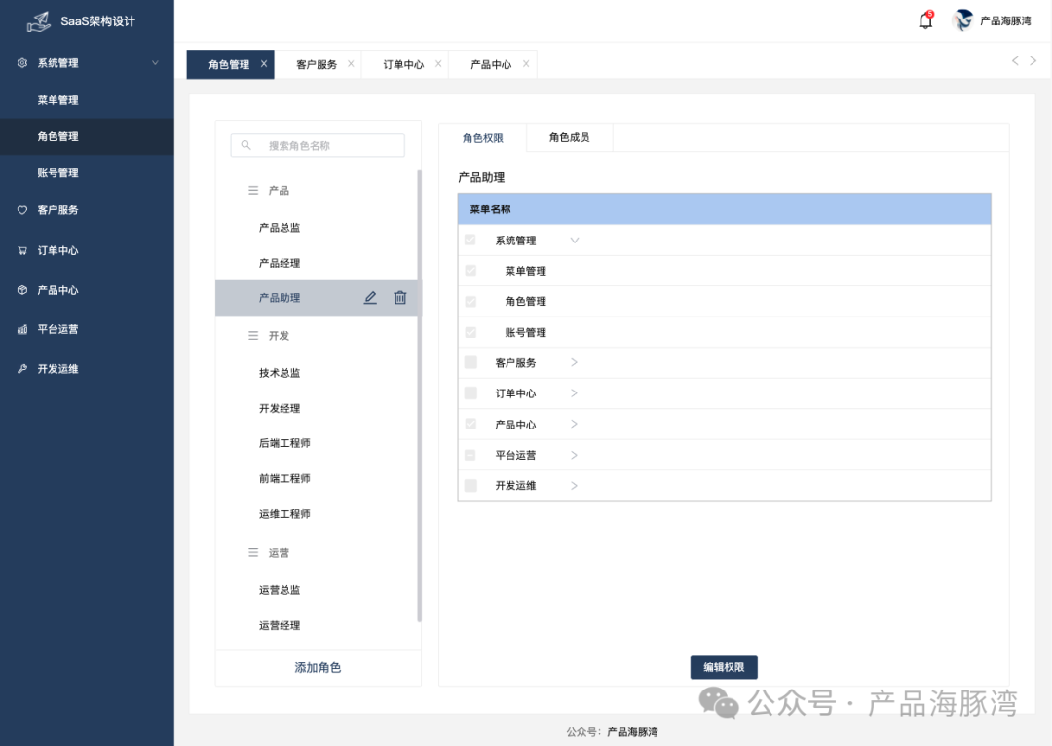Edit 产品助理 role using the pencil icon
This screenshot has height=746, width=1052.
369,297
